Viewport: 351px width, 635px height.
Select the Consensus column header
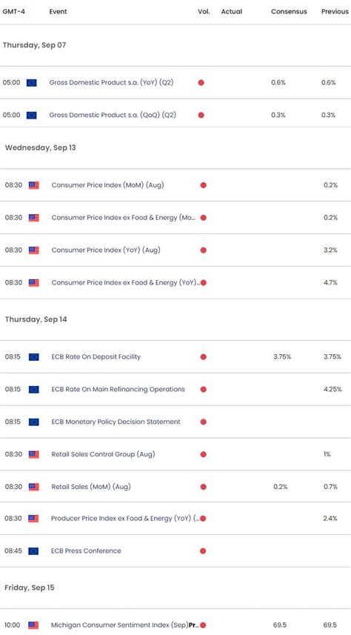click(x=288, y=11)
